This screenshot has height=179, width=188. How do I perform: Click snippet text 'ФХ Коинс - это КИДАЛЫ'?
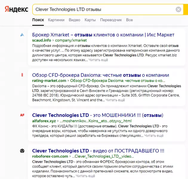[x=55, y=126]
